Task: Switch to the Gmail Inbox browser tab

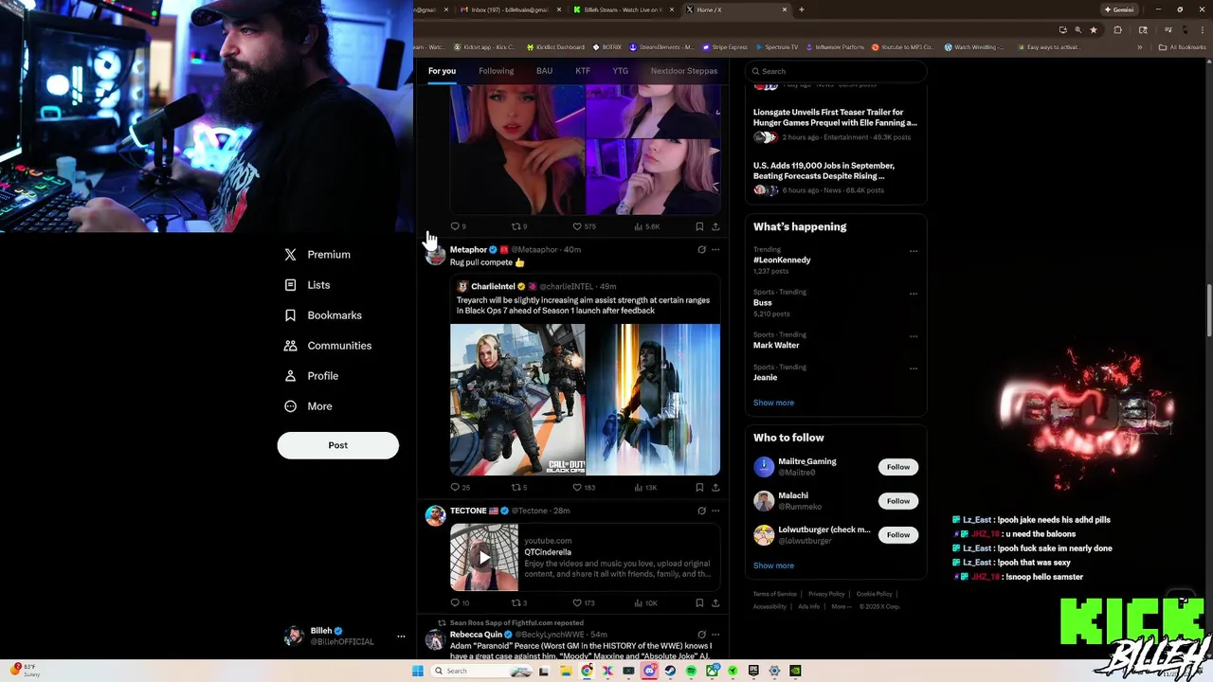Action: [x=510, y=9]
